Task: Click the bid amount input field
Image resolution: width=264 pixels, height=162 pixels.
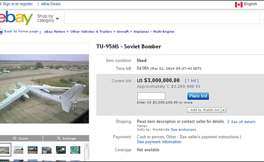Action: pyautogui.click(x=151, y=96)
